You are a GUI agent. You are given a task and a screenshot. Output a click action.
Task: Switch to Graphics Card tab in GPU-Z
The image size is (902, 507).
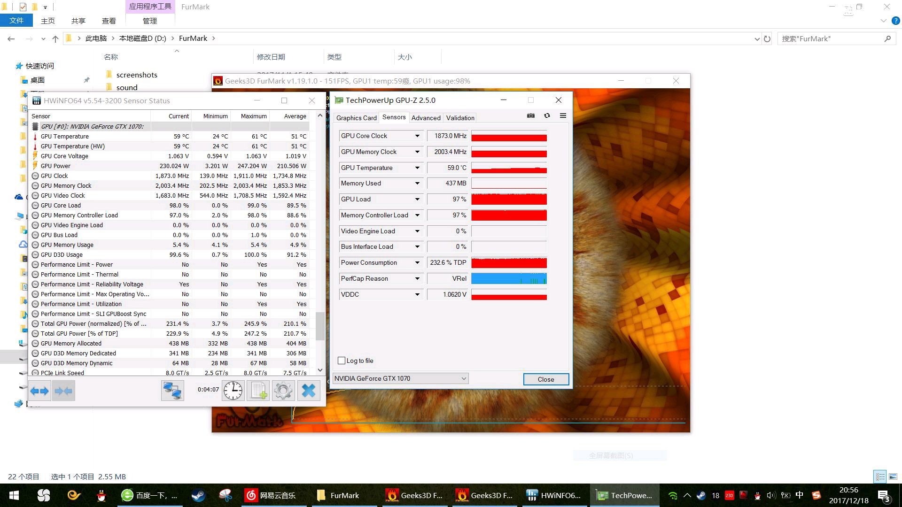point(357,118)
